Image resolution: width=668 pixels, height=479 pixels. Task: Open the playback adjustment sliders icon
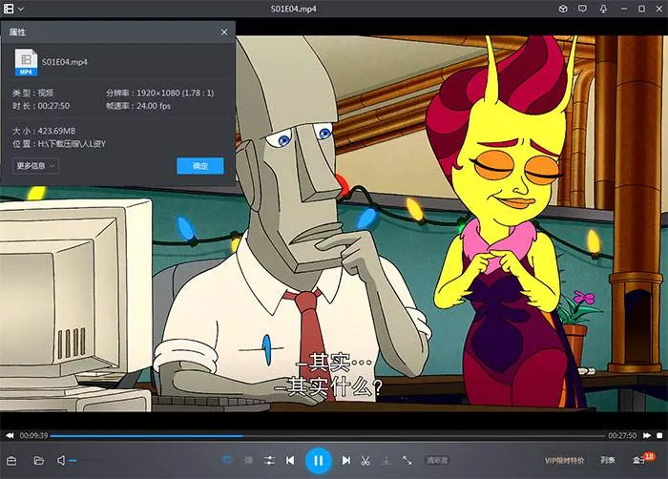pos(269,460)
